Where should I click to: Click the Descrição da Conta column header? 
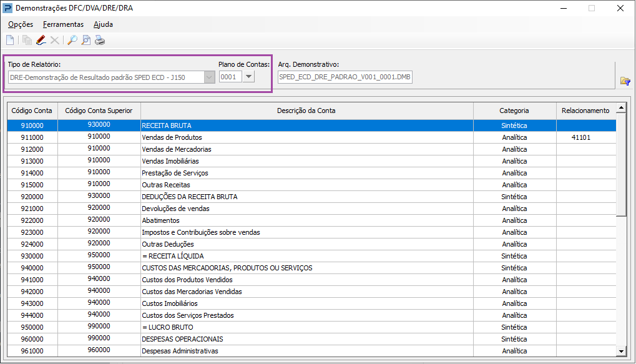point(306,111)
